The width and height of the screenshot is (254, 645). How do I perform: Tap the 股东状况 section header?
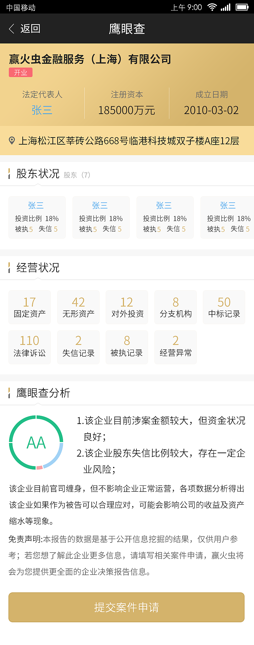[38, 173]
